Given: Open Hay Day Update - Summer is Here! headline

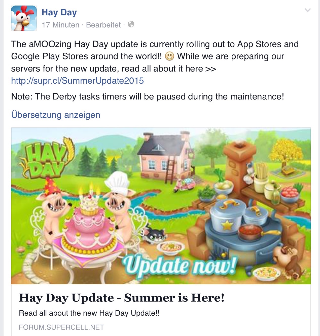Looking at the screenshot, I should tap(122, 298).
